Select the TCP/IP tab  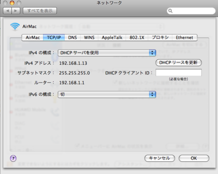54,38
